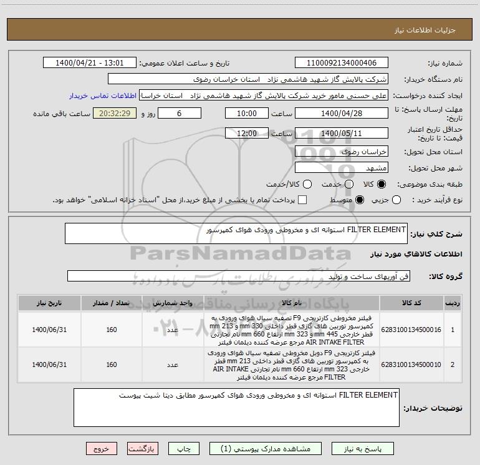Viewport: 480px width, 465px height.
Task: Click the goods group field
Action: [239, 276]
